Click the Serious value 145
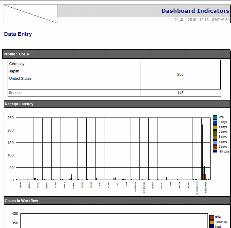This screenshot has height=228, width=231. pos(180,93)
